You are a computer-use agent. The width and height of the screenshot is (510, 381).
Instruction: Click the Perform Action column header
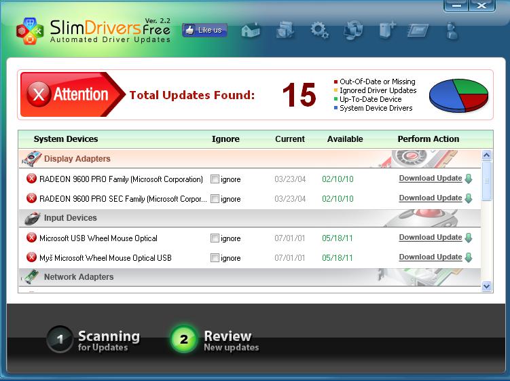tap(429, 139)
